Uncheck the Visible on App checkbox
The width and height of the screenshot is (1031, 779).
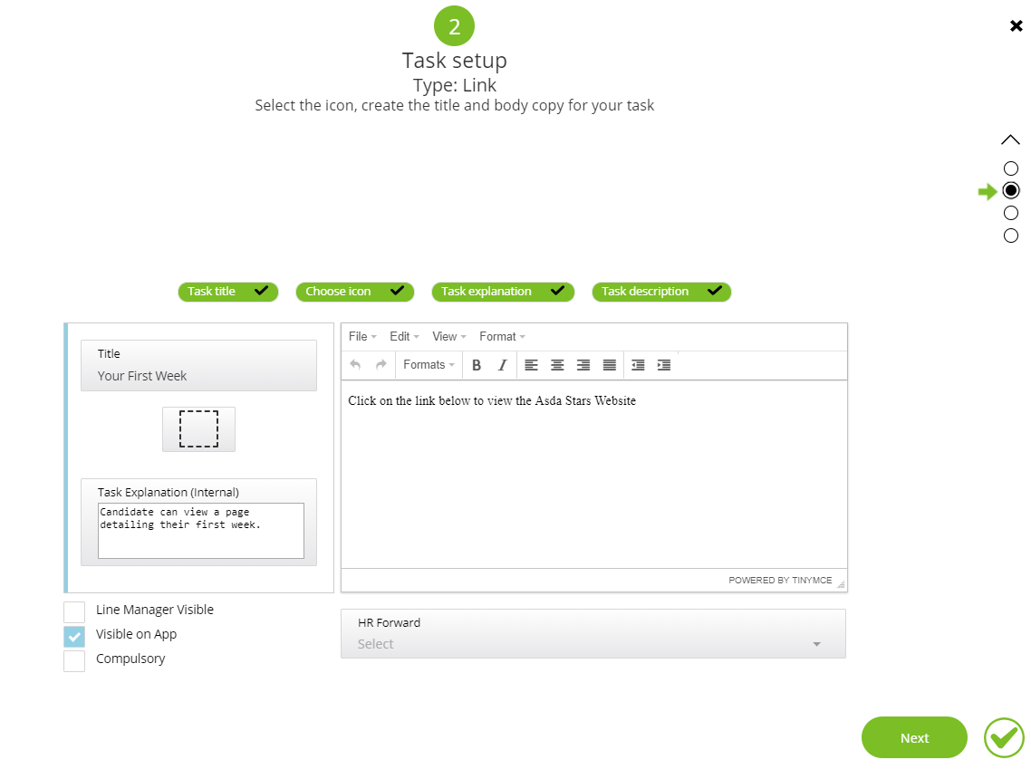[74, 636]
